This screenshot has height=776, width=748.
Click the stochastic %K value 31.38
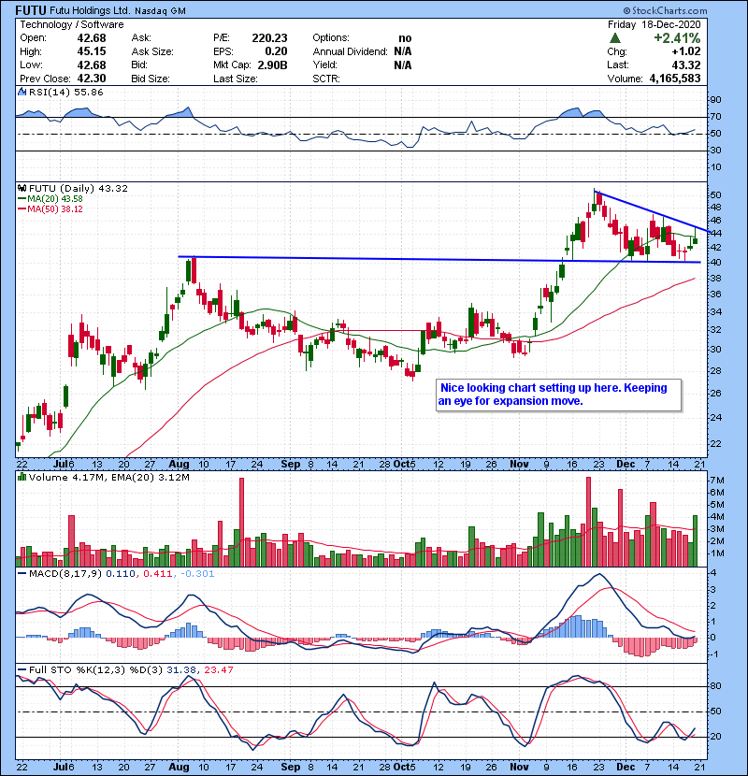coord(181,669)
